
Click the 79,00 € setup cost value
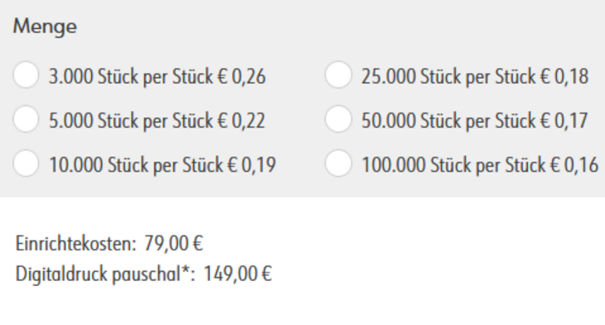pos(174,244)
